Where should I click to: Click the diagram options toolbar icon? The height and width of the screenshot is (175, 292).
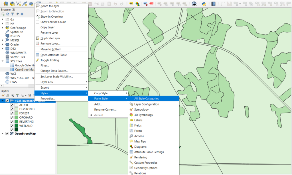click(x=138, y=3)
